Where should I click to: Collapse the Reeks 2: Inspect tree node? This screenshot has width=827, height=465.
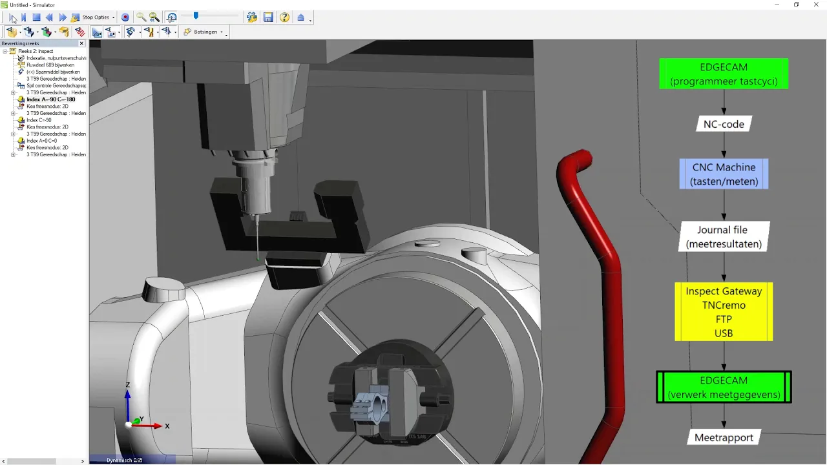[5, 51]
